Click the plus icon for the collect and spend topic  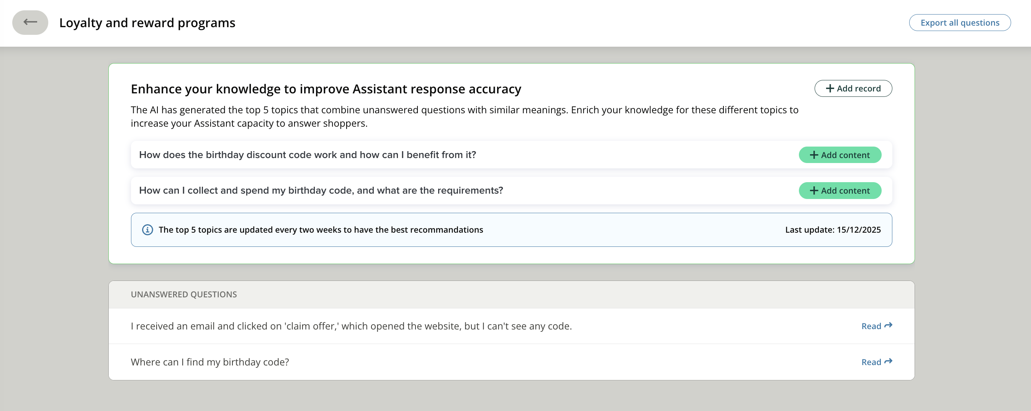pyautogui.click(x=814, y=191)
